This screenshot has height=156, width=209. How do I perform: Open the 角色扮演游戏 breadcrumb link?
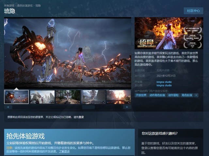pyautogui.click(x=25, y=6)
